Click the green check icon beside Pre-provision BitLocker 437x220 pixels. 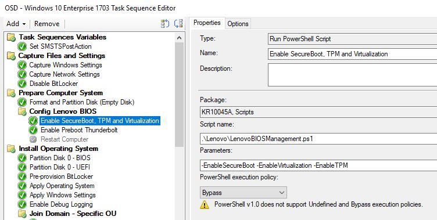point(22,176)
